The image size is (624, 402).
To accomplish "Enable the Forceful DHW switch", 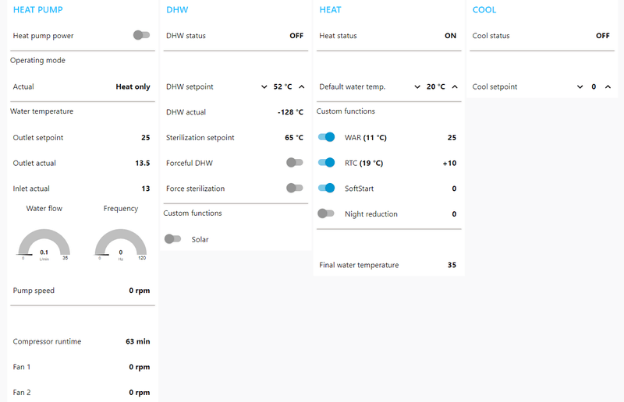I will [294, 162].
